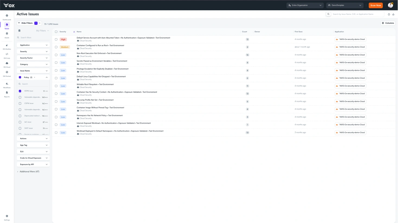This screenshot has width=398, height=223.
Task: Click the Search filters field
Action: click(33, 37)
